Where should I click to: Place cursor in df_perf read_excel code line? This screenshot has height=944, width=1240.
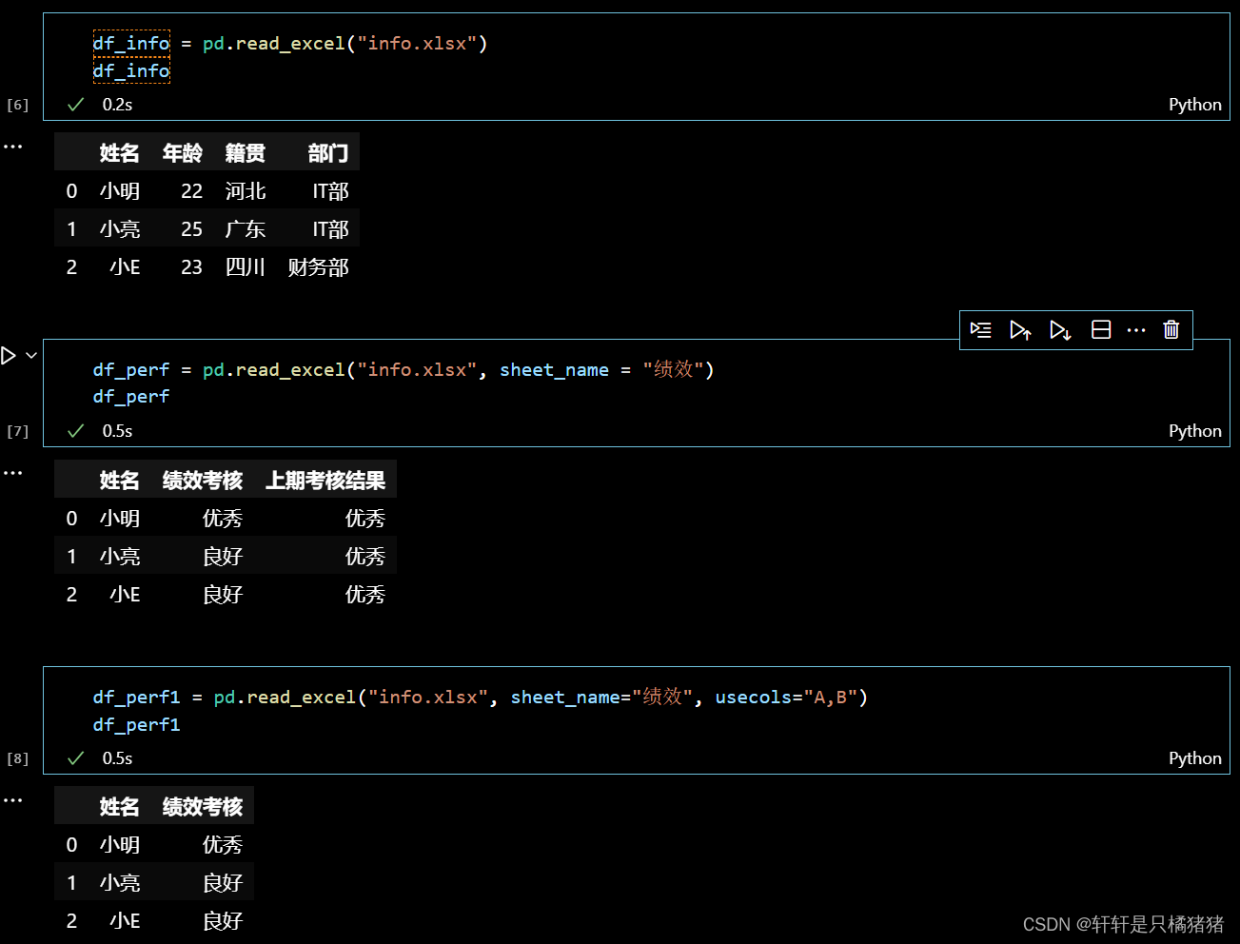pos(403,369)
